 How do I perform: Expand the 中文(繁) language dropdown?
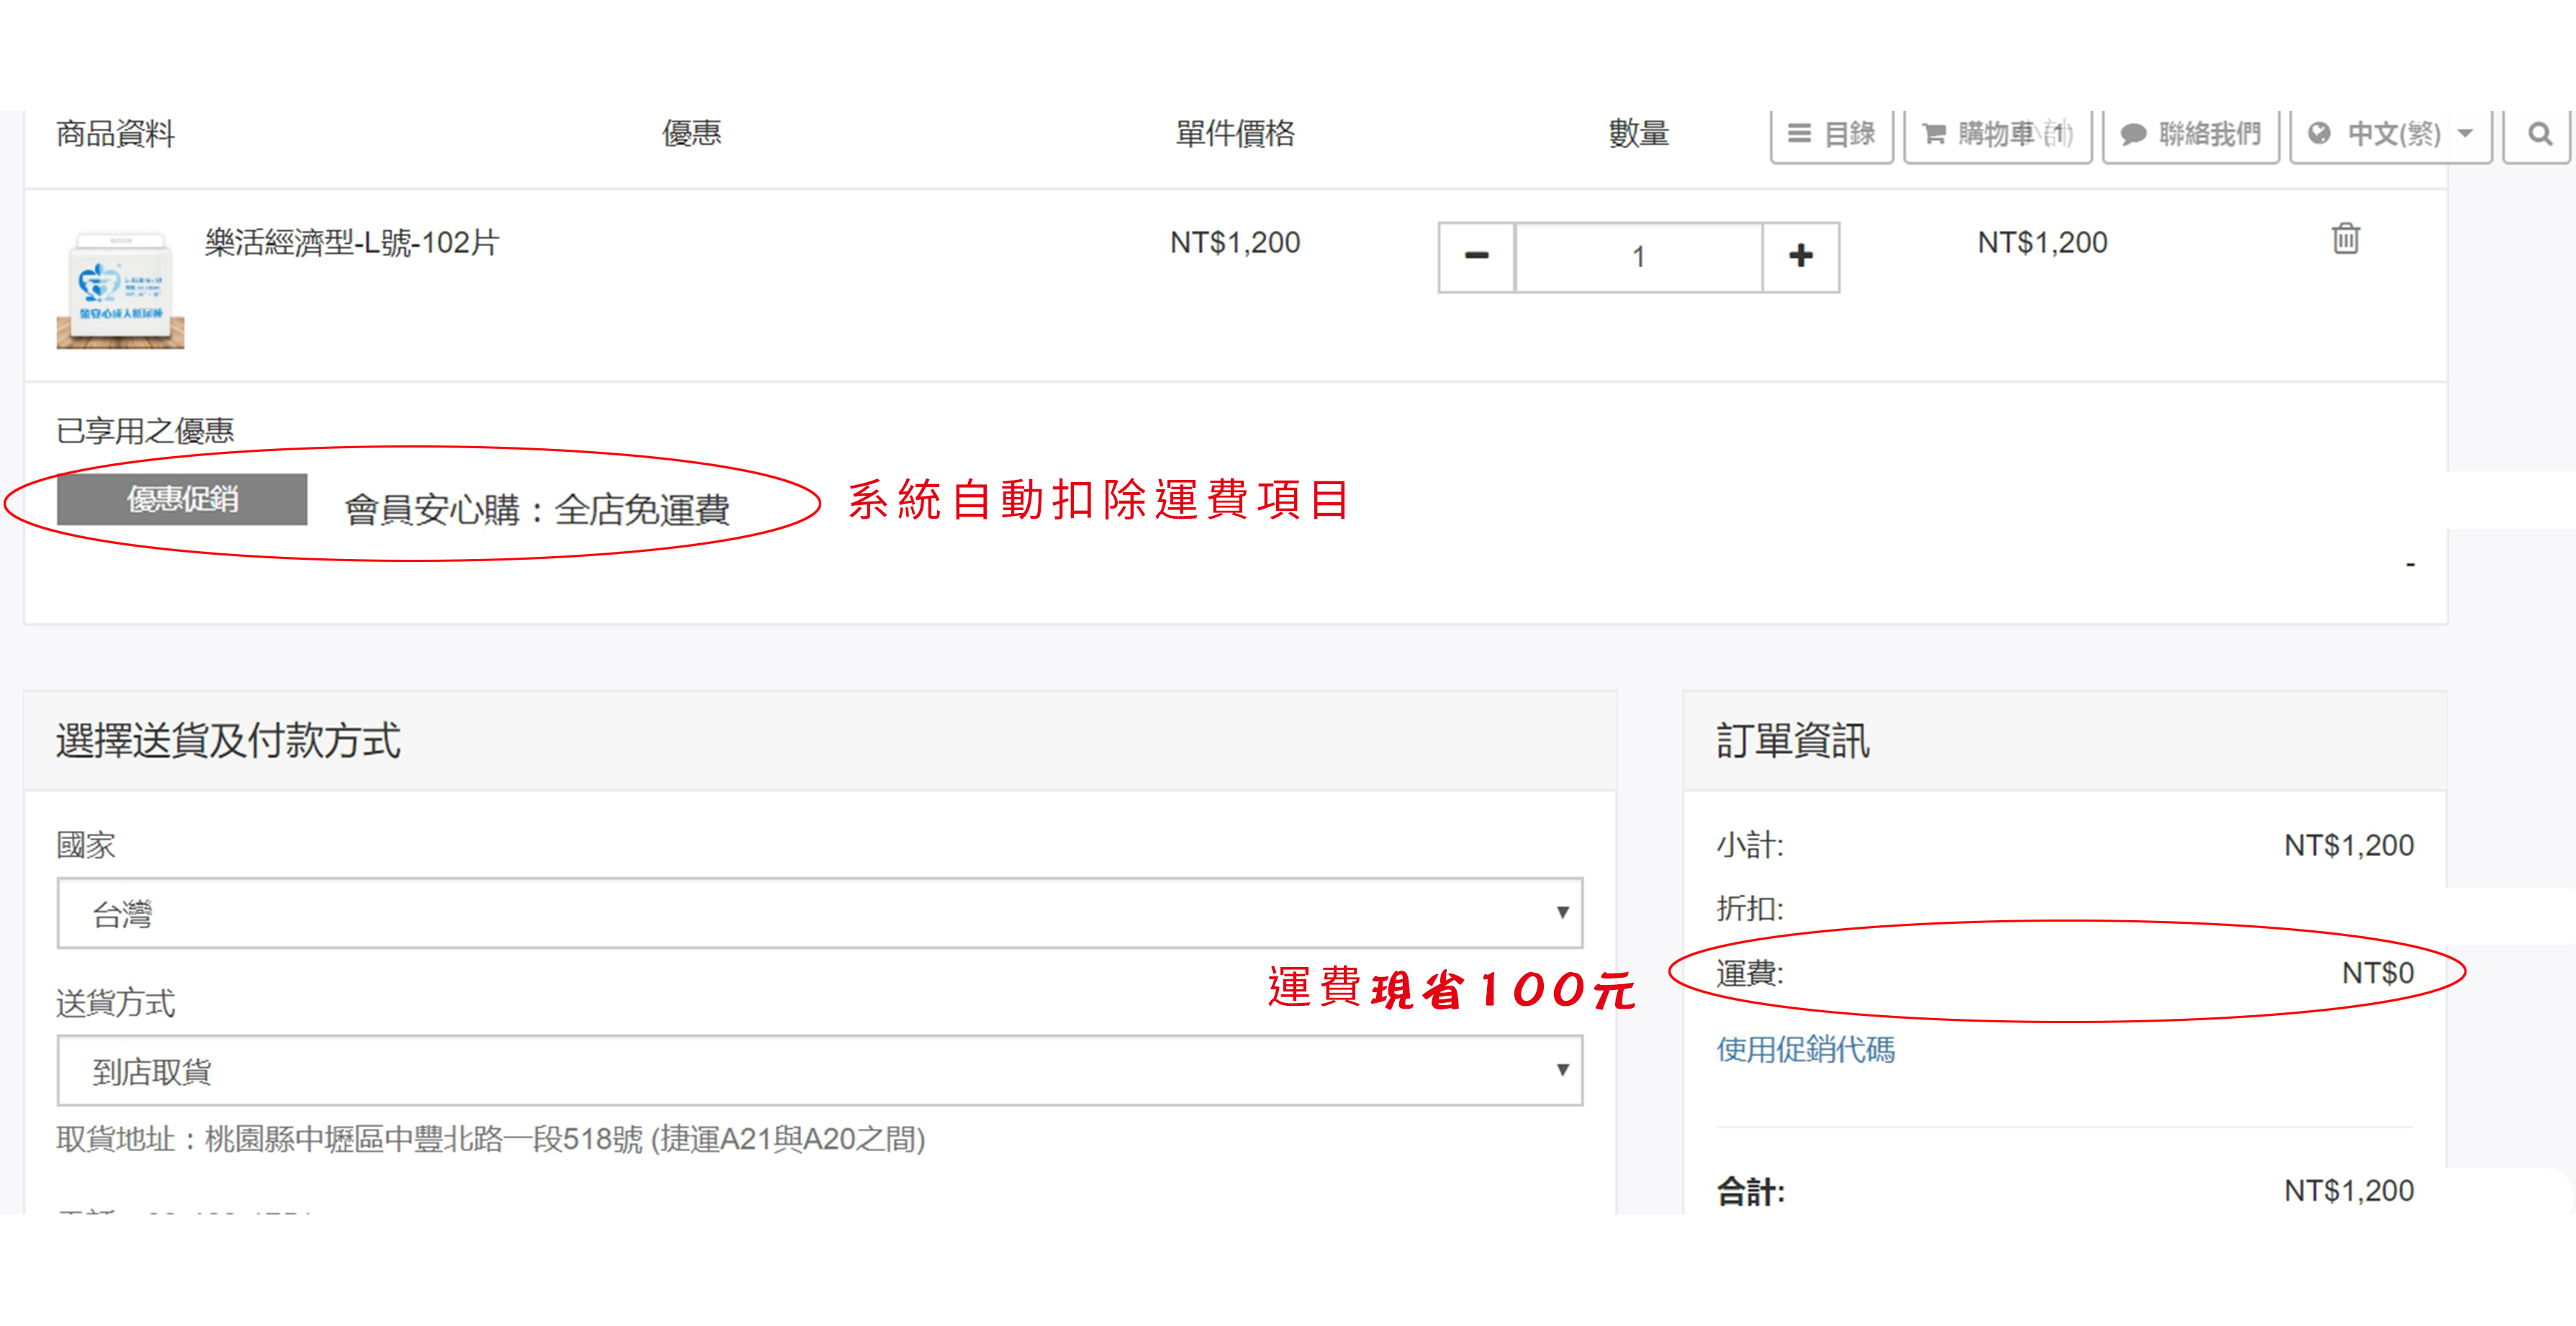pyautogui.click(x=2390, y=134)
